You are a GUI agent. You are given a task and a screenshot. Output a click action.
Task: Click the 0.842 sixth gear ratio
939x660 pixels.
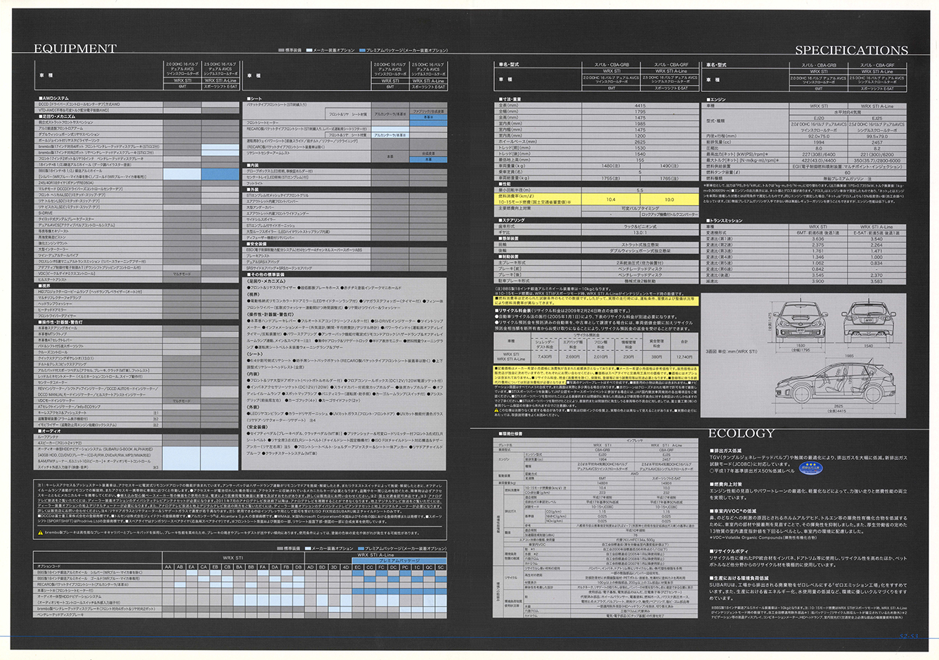(x=818, y=269)
